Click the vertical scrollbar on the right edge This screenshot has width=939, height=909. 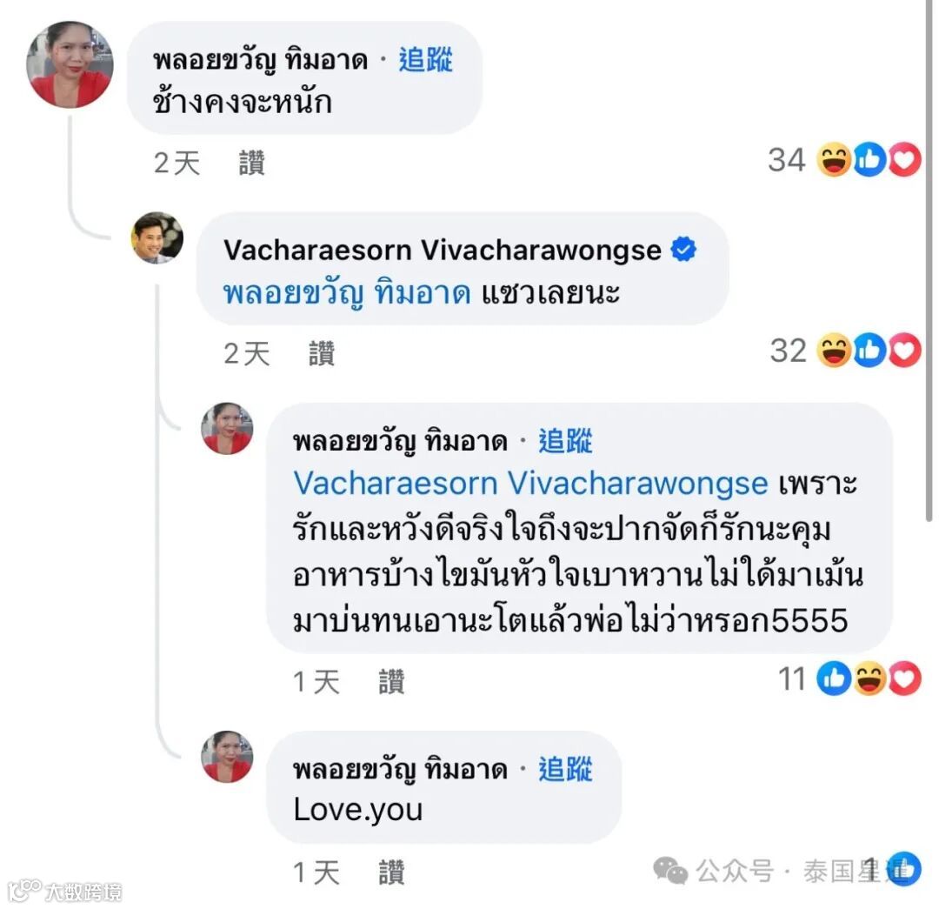929,261
